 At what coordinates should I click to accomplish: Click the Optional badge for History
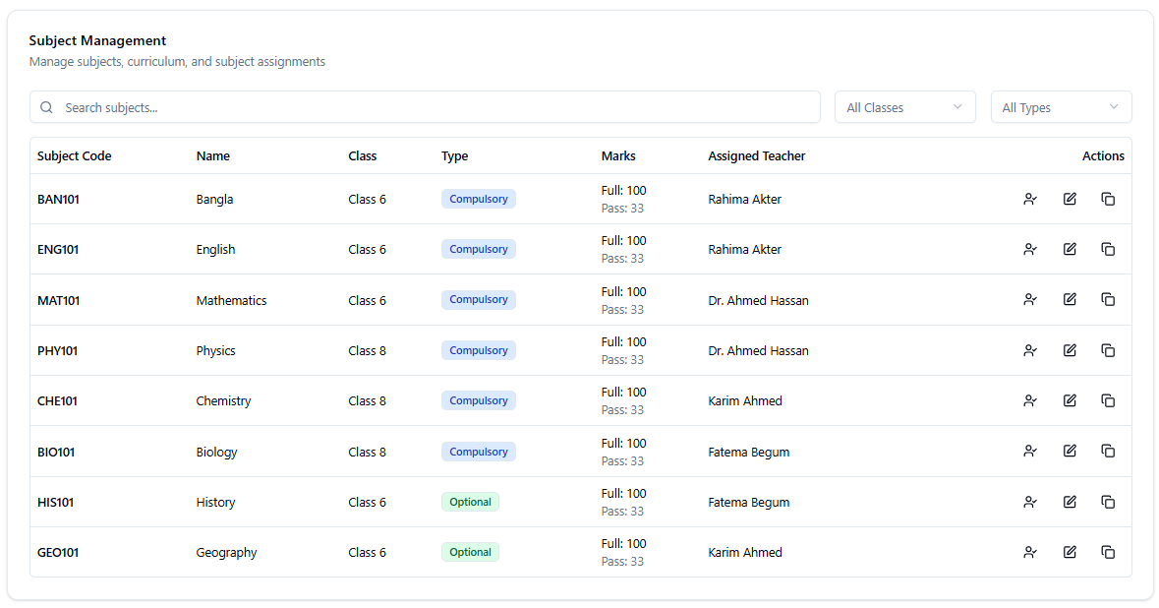click(x=470, y=502)
